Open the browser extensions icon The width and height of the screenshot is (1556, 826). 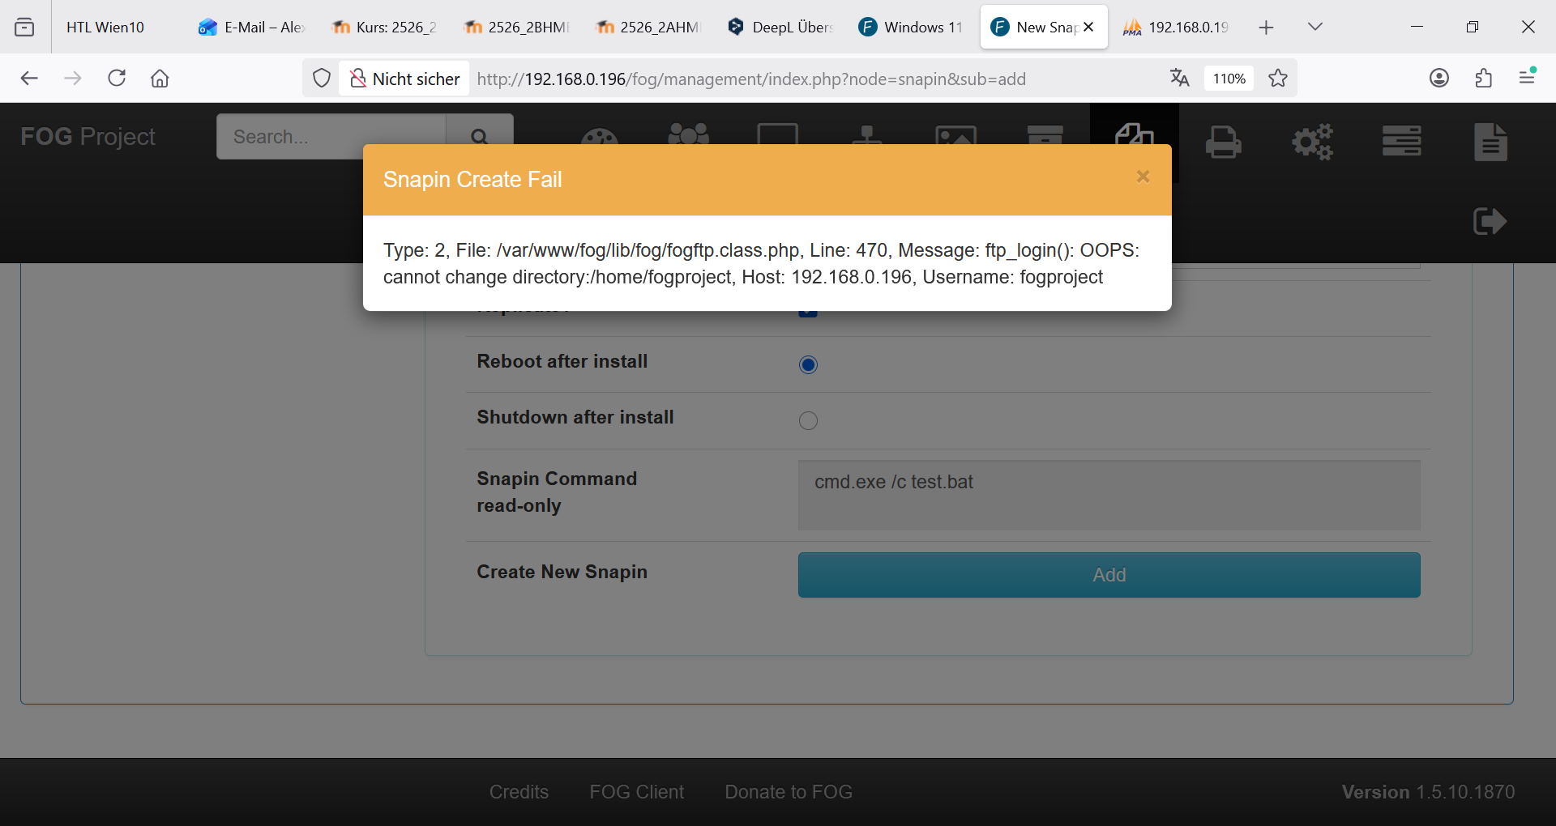tap(1484, 78)
